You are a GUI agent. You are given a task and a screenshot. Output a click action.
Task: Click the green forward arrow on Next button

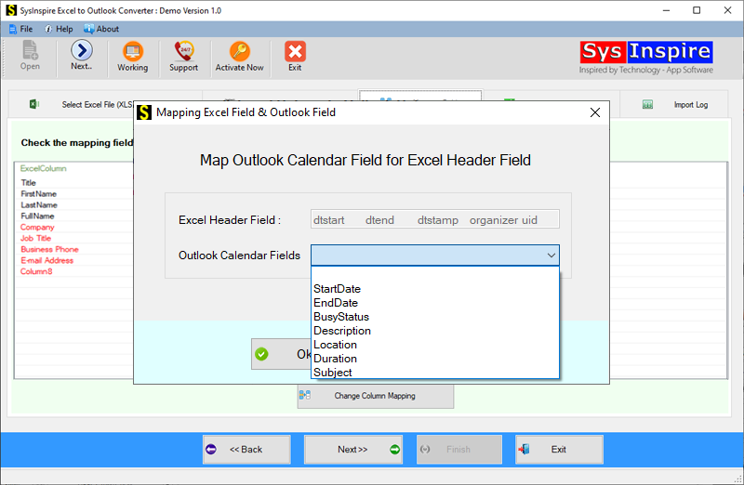tap(394, 449)
